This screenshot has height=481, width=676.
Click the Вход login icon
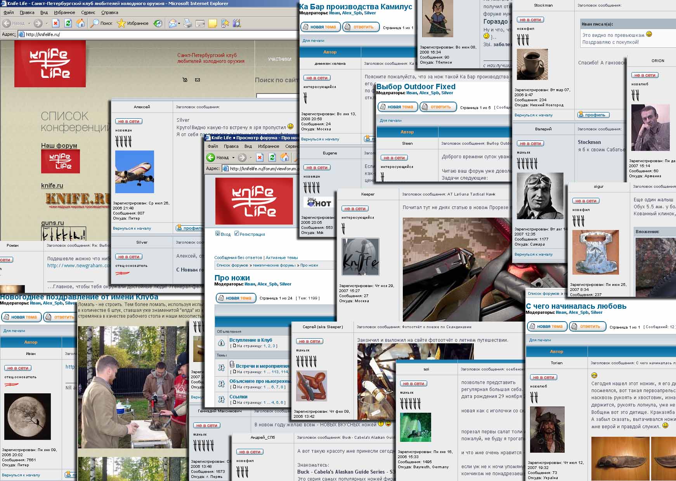point(218,234)
